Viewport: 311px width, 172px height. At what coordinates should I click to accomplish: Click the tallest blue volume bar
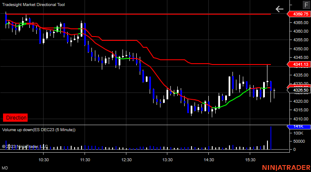point(271,138)
